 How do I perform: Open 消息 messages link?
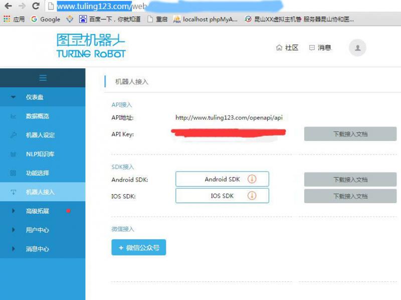coord(320,48)
